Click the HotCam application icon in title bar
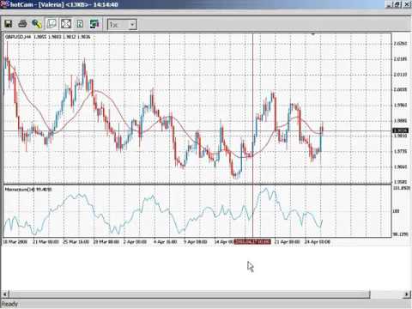This screenshot has height=309, width=412. [x=4, y=4]
